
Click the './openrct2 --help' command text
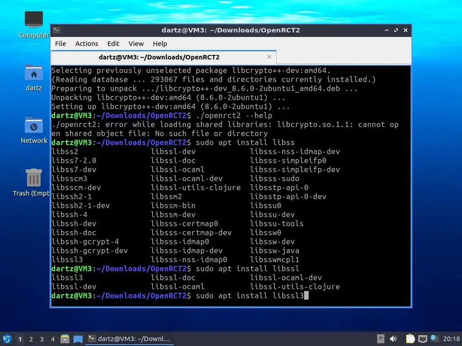coord(234,116)
